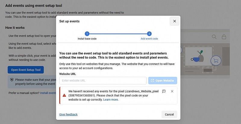This screenshot has height=124, width=241.
Task: Click the report feedback icon in warning
Action: tap(164, 91)
